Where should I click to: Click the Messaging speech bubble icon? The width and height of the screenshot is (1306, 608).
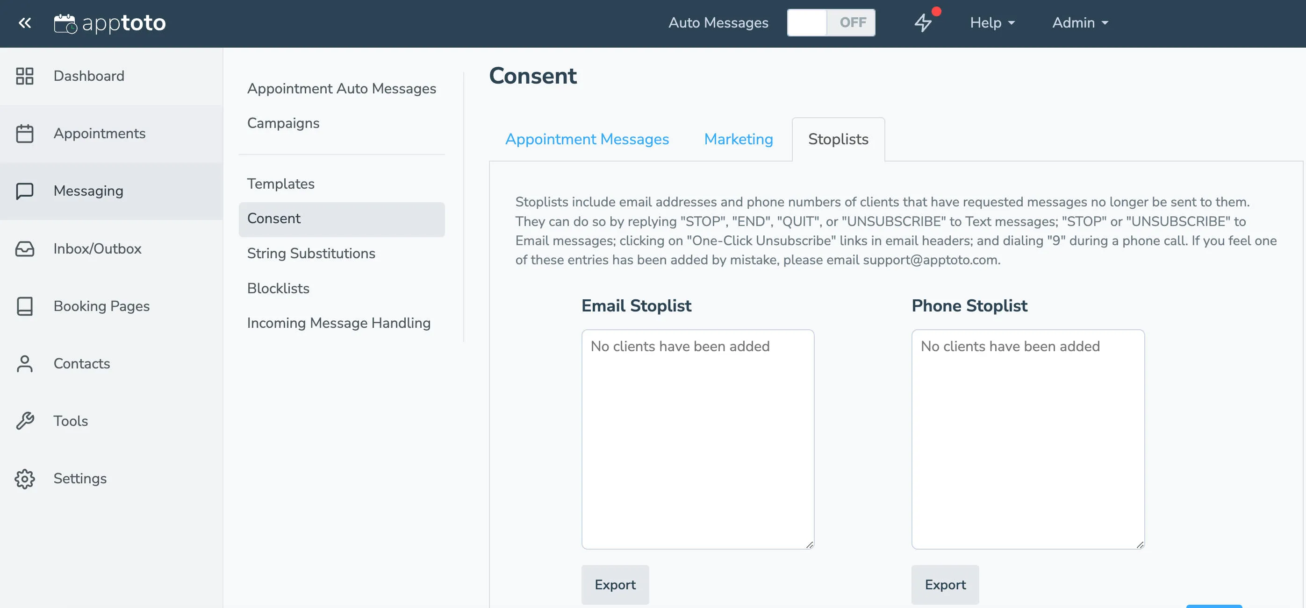tap(24, 191)
